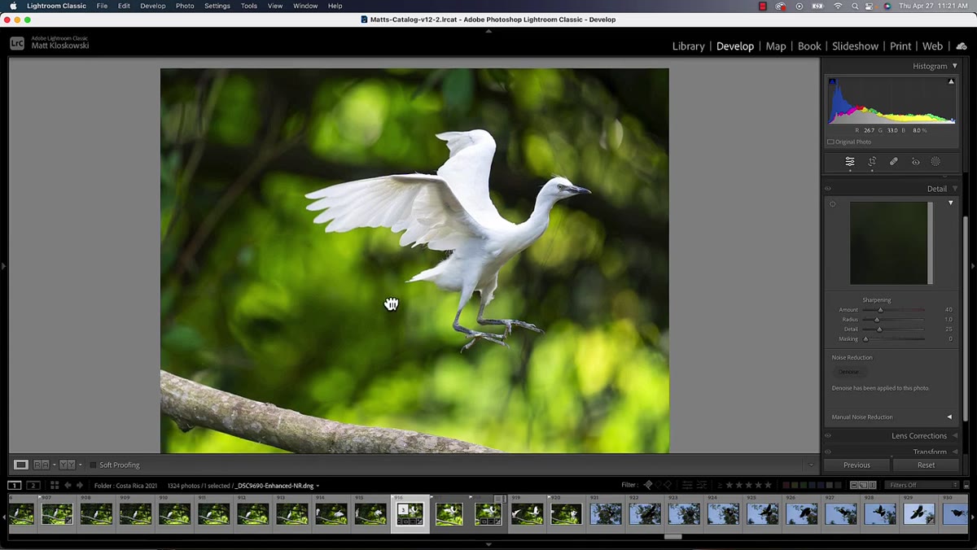Image resolution: width=977 pixels, height=550 pixels.
Task: Click the Sharpening Radius slider handle
Action: pos(876,320)
